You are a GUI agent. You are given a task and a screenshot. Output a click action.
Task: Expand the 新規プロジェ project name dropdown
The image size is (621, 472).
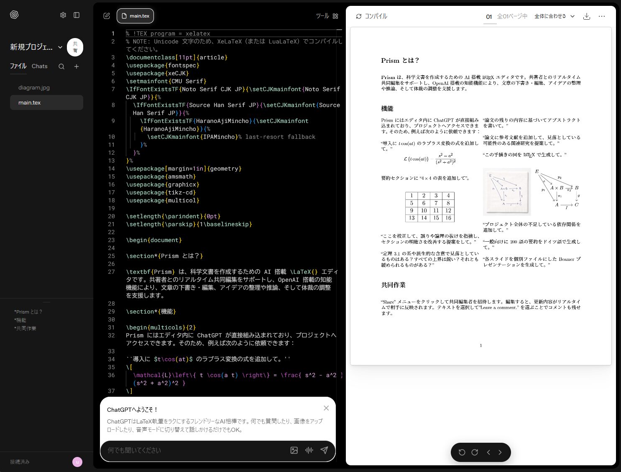[x=60, y=47]
